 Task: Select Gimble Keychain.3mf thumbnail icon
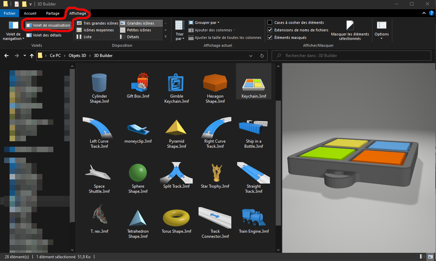176,83
